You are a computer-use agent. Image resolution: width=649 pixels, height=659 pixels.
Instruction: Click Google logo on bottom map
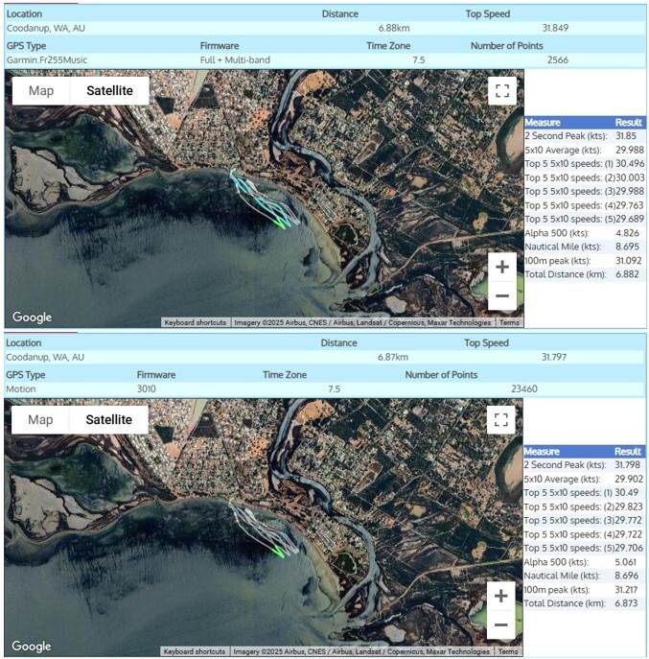(x=33, y=647)
